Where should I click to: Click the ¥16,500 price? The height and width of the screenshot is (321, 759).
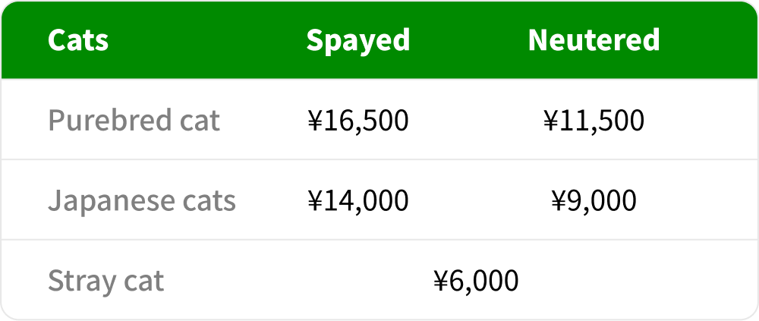click(357, 120)
